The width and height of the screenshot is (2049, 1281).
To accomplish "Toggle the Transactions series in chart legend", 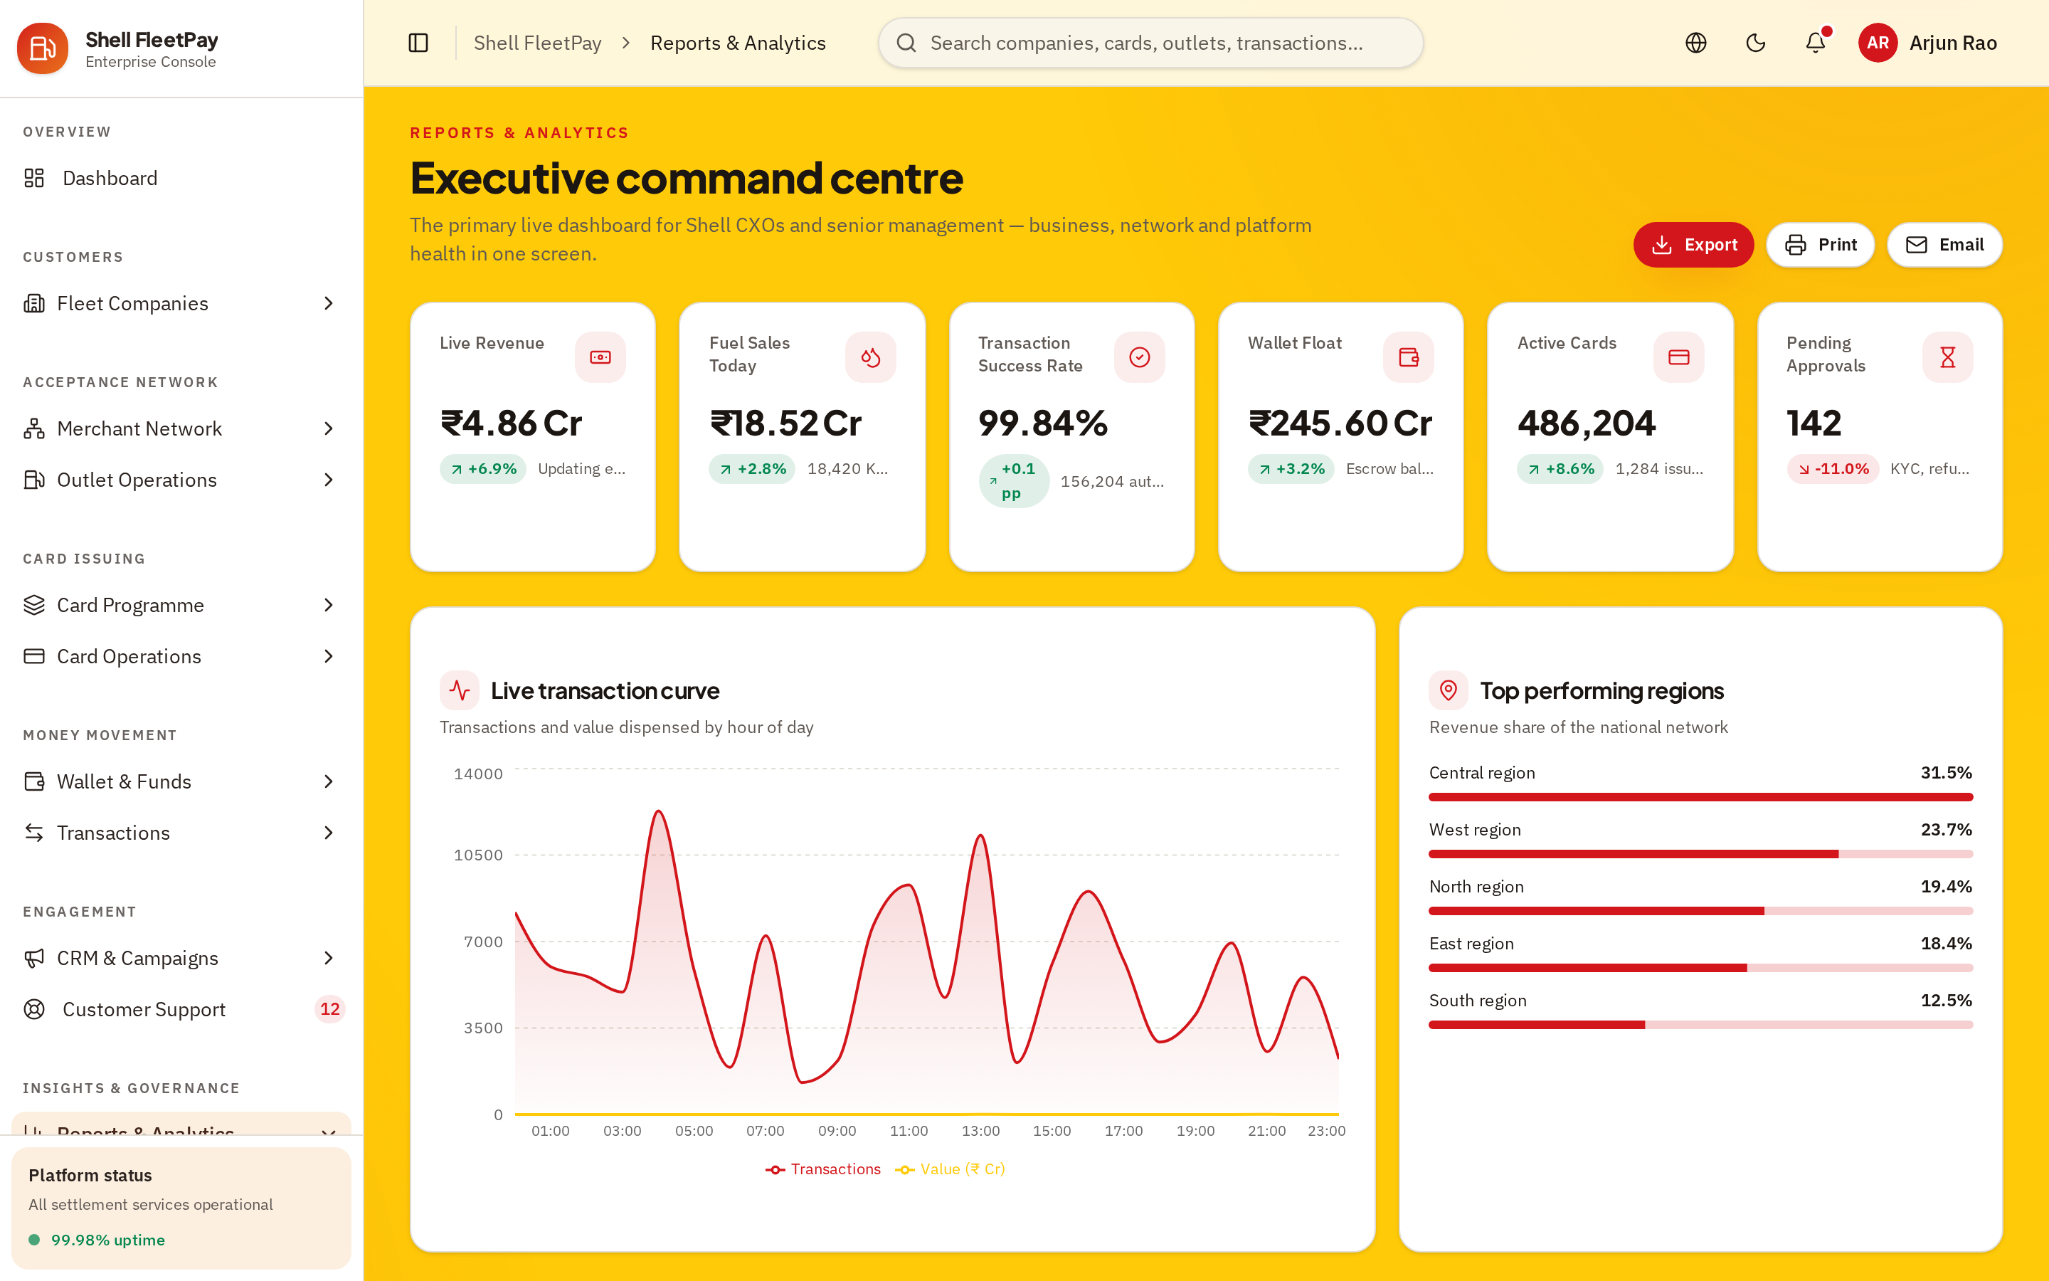I will click(x=823, y=1169).
